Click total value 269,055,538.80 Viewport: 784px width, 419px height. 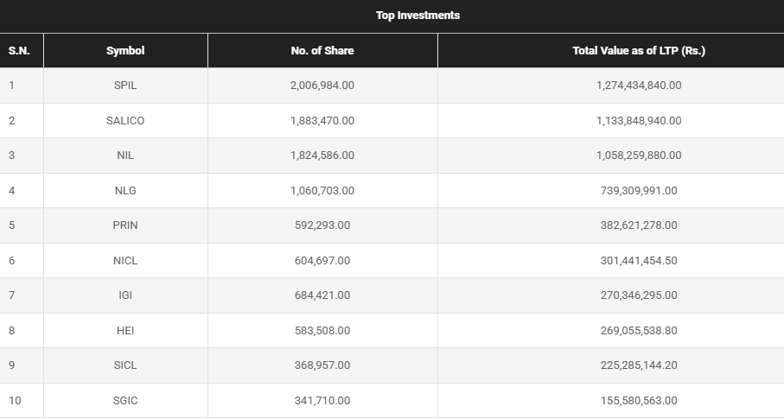[639, 331]
